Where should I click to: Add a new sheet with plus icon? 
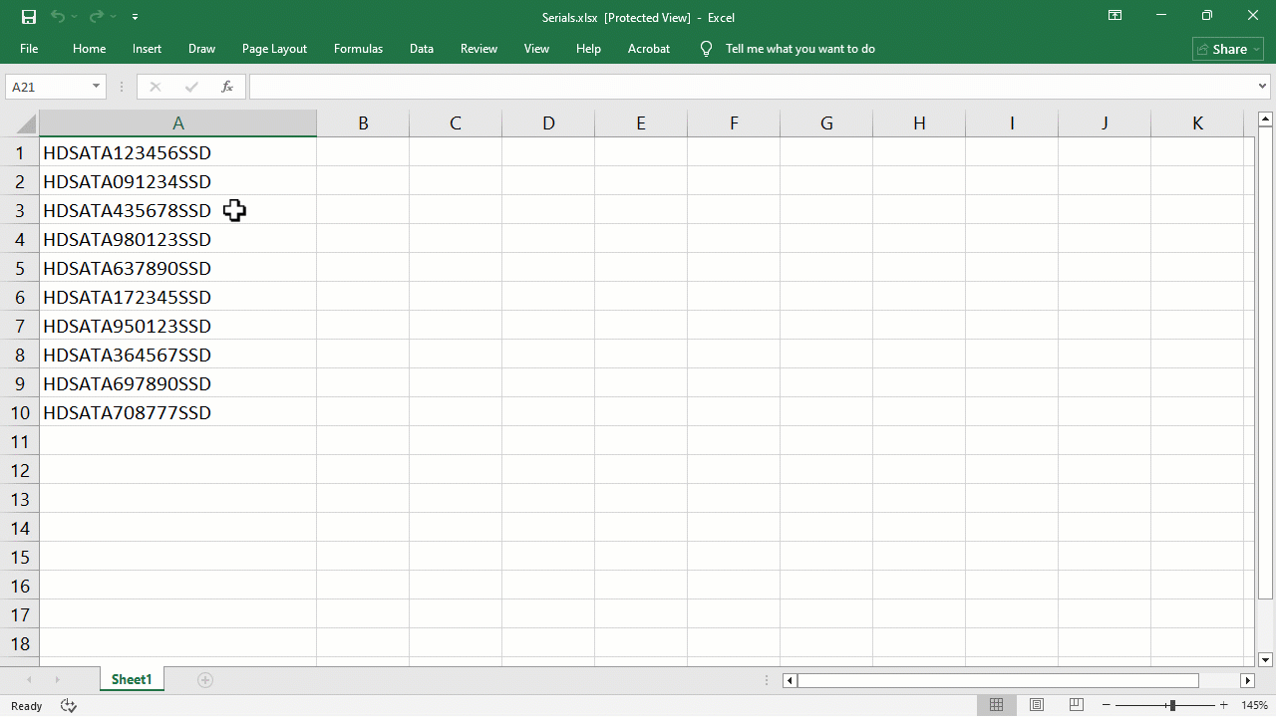[x=205, y=679]
